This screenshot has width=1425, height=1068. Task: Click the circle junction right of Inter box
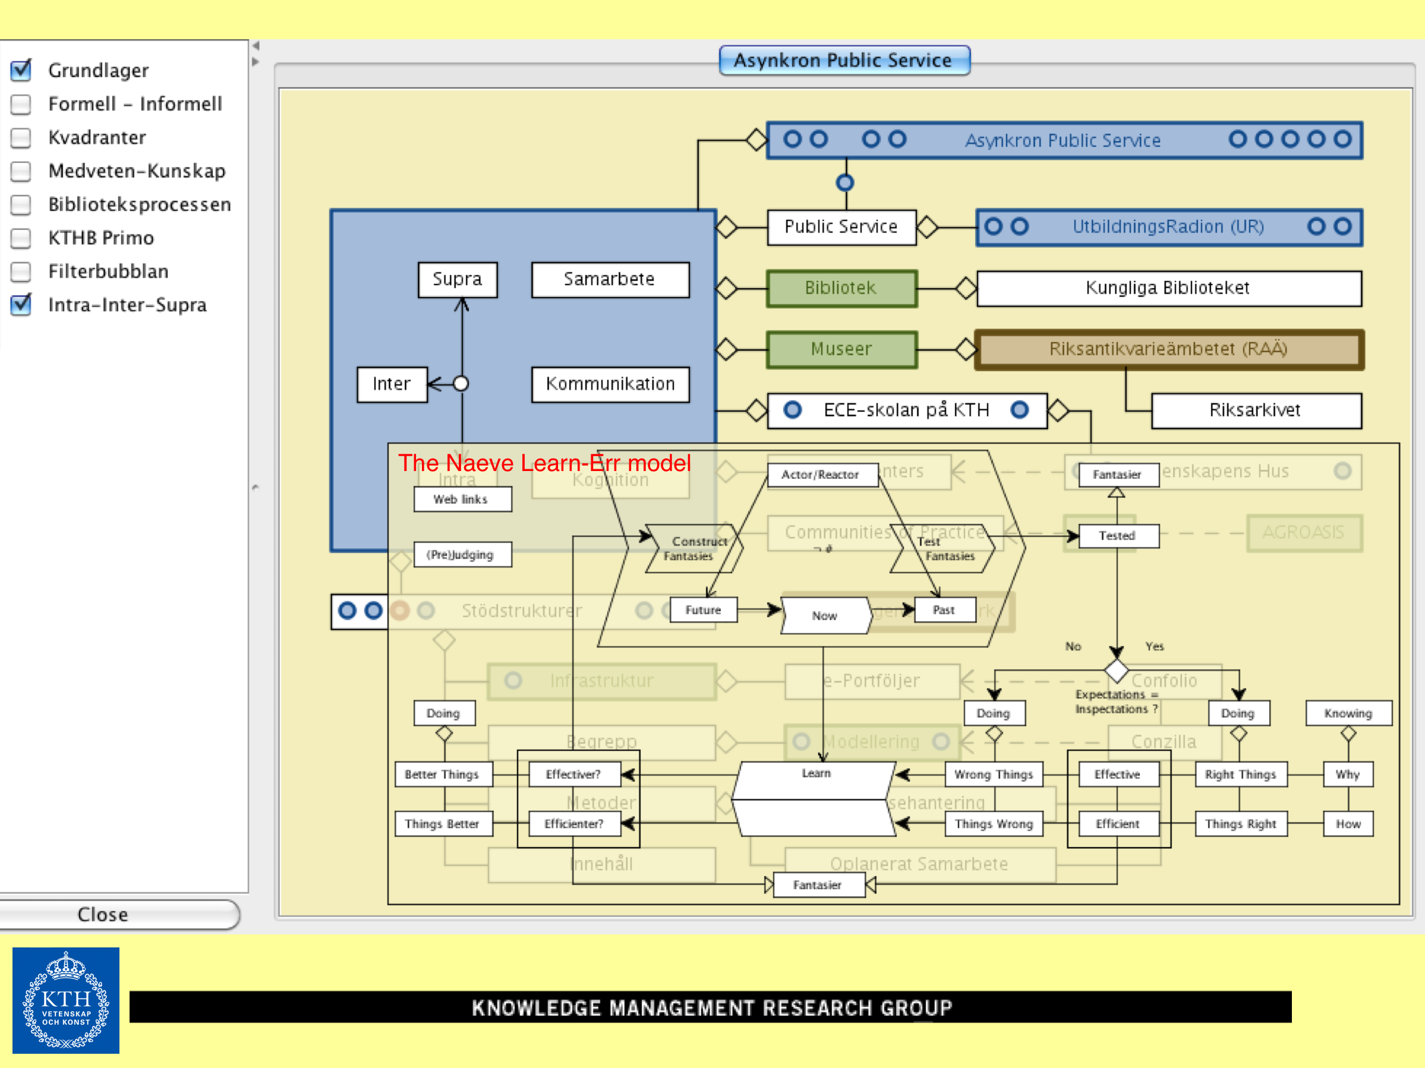[461, 384]
